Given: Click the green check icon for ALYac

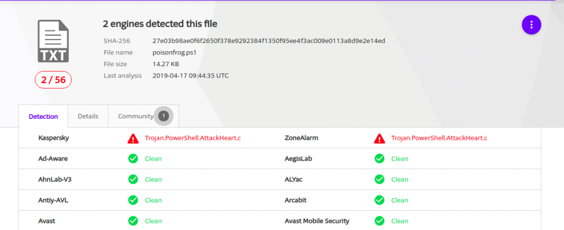Looking at the screenshot, I should [379, 179].
